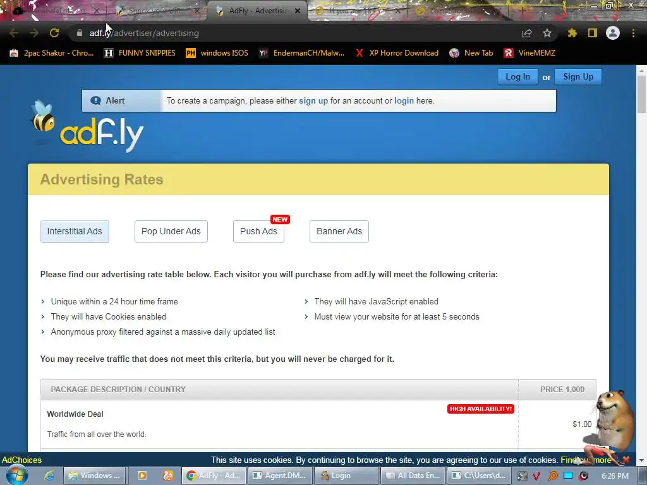Open the FUNNY SNIPPIES bookmark

(x=140, y=53)
